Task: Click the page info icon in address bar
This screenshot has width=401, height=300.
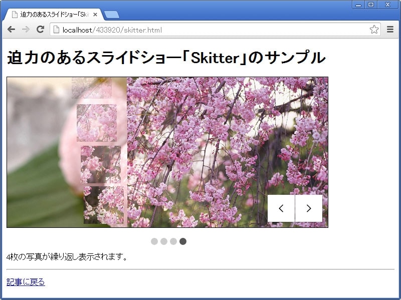Action: (57, 30)
